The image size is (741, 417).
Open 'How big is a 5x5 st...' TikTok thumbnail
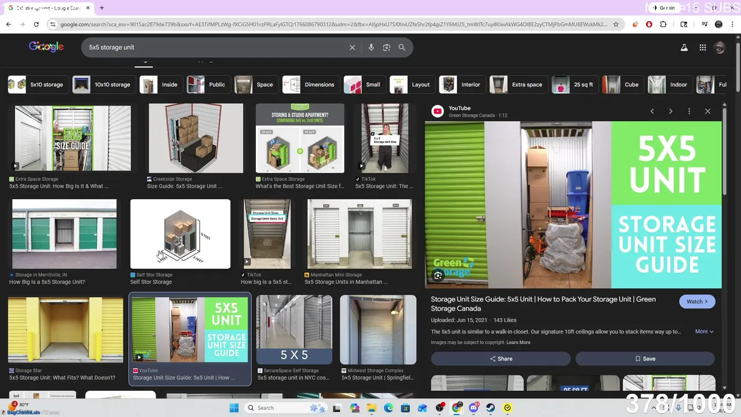pyautogui.click(x=267, y=234)
